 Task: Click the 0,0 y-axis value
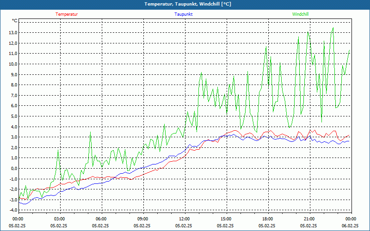click(14, 169)
